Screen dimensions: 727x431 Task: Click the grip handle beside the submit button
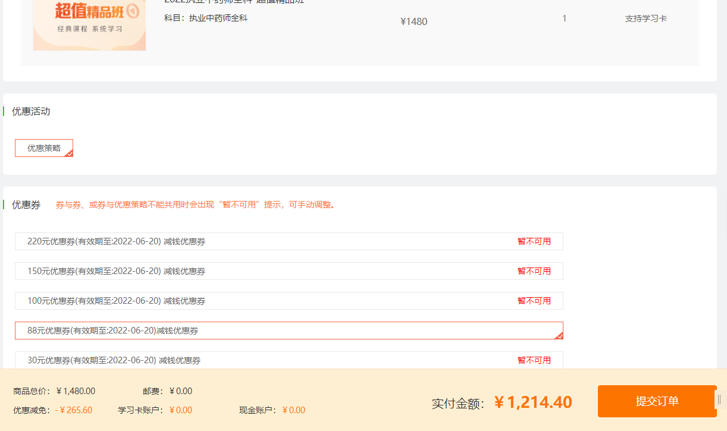(x=719, y=399)
